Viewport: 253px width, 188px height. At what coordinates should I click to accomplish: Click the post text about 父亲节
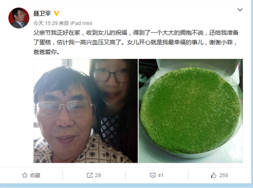coord(136,42)
